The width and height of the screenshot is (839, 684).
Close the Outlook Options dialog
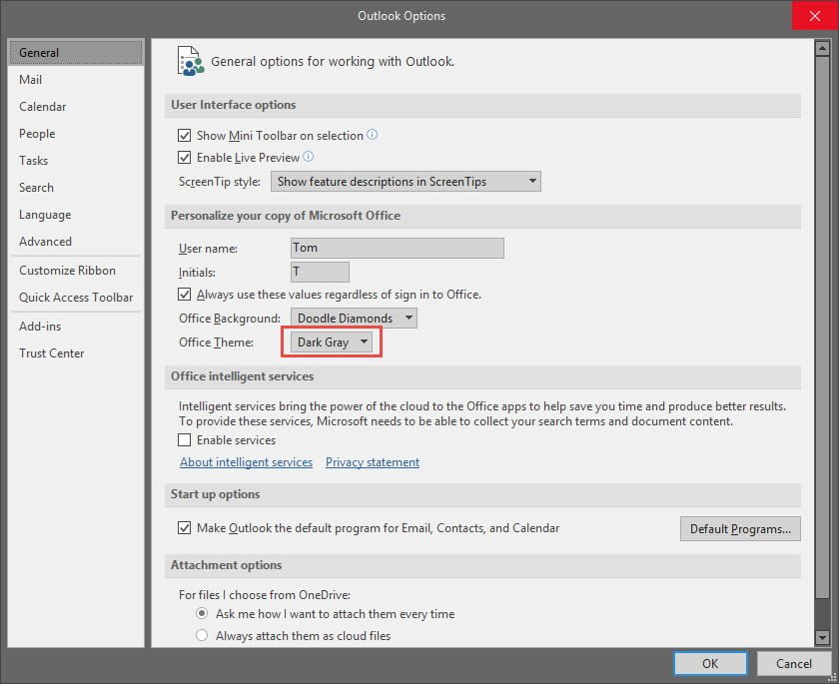pyautogui.click(x=814, y=16)
